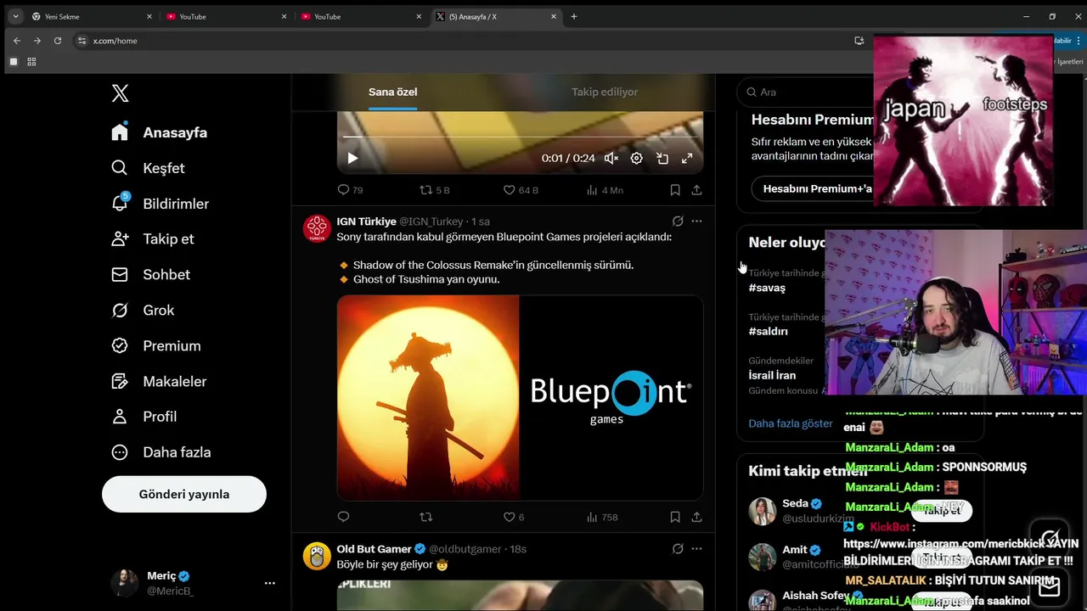Open Old But Gamer post Grok action
1087x611 pixels.
pos(678,549)
